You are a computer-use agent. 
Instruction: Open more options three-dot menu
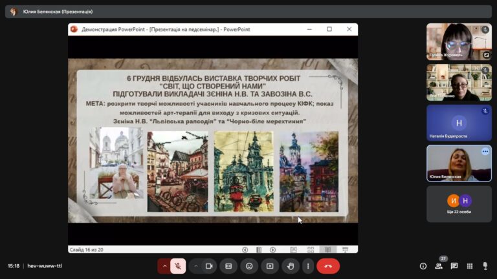[x=308, y=266]
